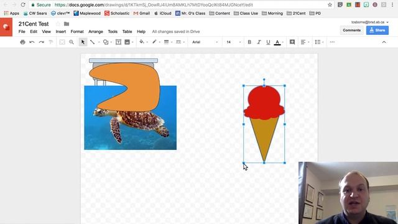Click the 21Cent Test document title
398x224 pixels.
(34, 24)
